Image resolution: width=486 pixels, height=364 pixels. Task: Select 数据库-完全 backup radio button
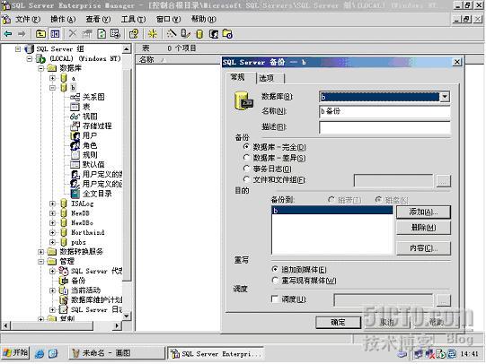(x=246, y=147)
